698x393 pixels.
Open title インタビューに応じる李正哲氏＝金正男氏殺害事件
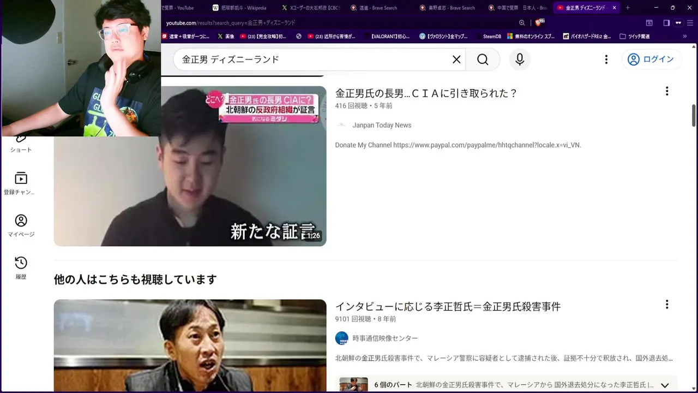point(448,307)
